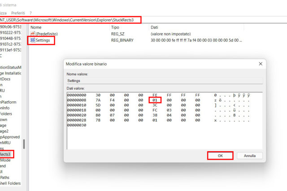Select byte FC in row 00000018
Screen dimensions: 287x191
155,110
